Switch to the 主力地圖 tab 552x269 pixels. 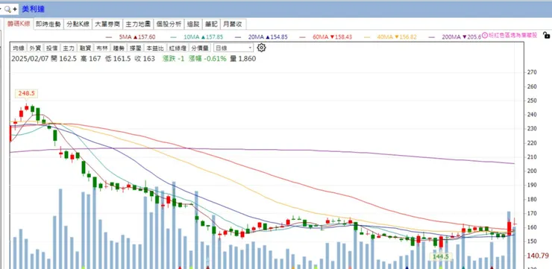(138, 25)
